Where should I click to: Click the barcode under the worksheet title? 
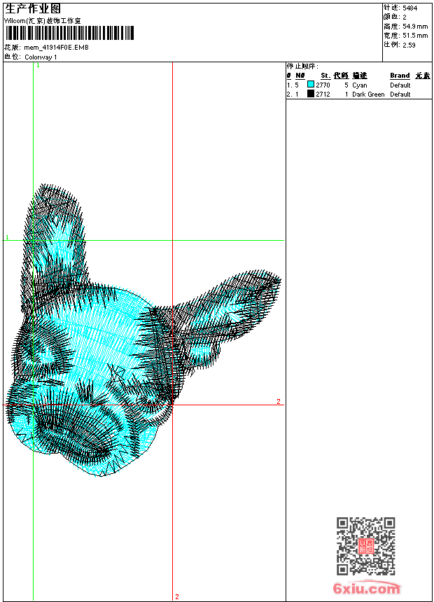(x=69, y=34)
